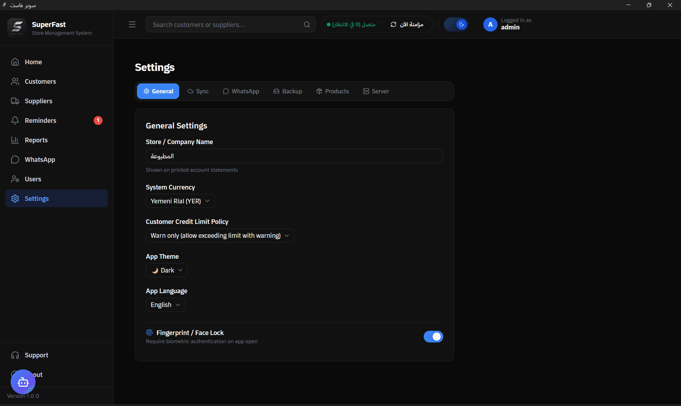
Task: Switch to the Server settings tab
Action: (376, 91)
